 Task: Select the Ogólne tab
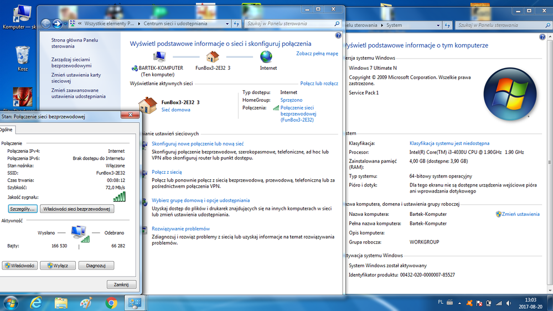[x=7, y=129]
